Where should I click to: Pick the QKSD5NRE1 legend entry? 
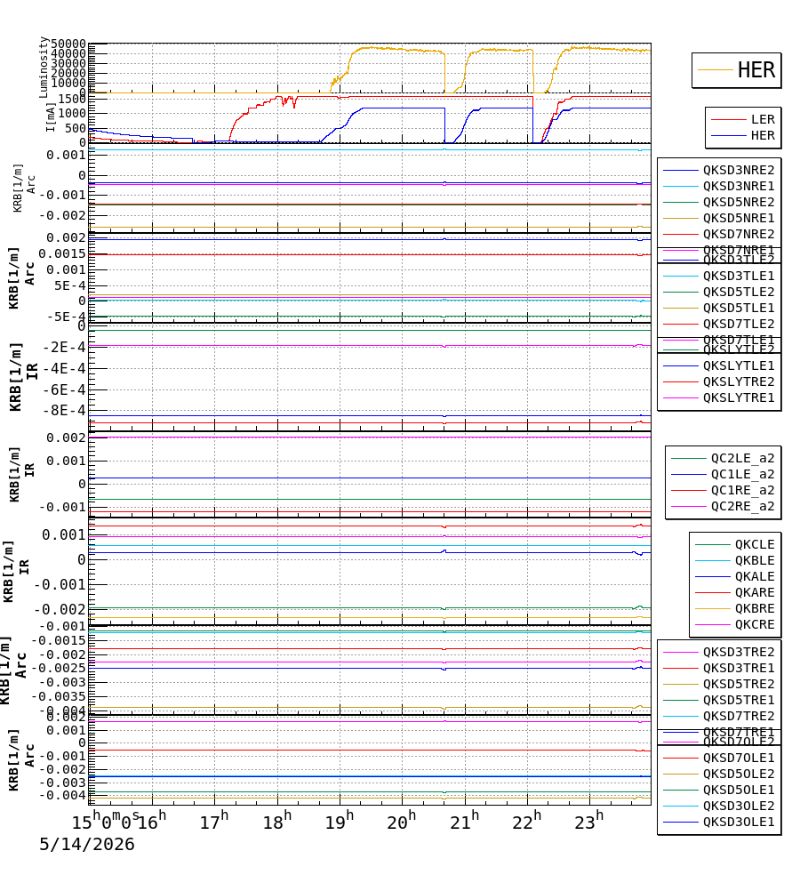[x=739, y=218]
